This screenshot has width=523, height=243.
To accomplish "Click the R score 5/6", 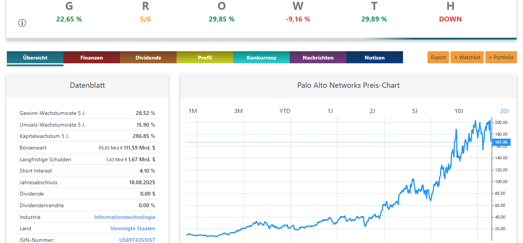I will [x=145, y=19].
